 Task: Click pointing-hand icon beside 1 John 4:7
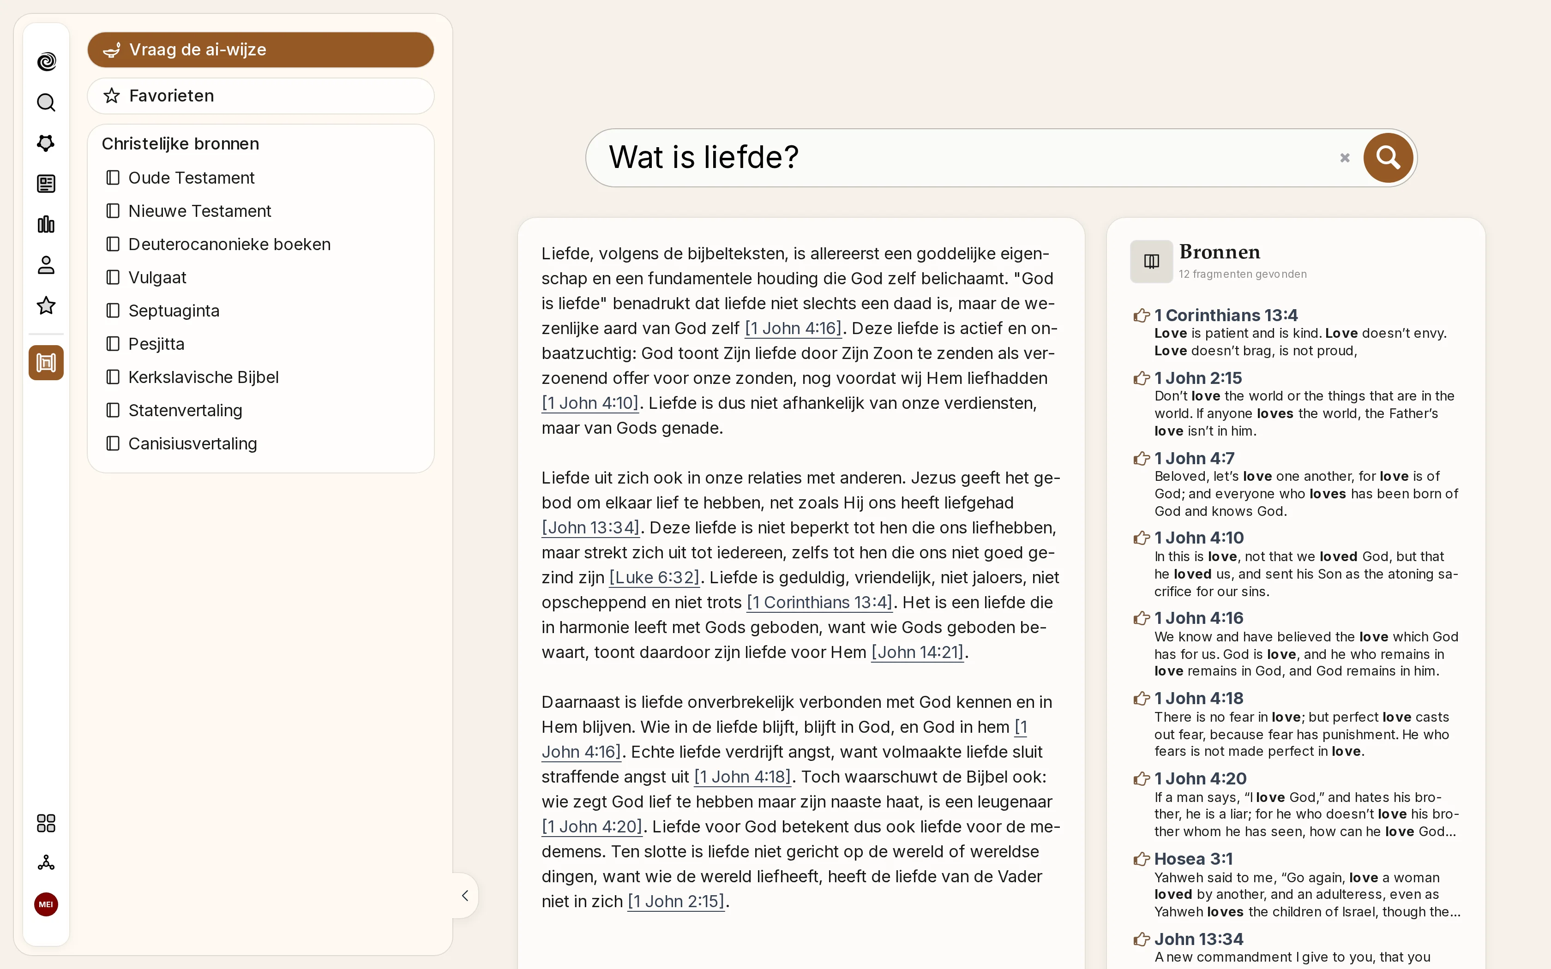pyautogui.click(x=1142, y=458)
